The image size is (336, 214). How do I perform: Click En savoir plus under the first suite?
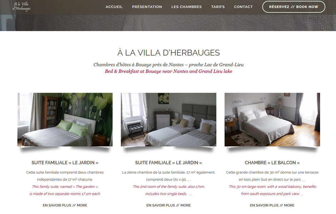pos(65,205)
